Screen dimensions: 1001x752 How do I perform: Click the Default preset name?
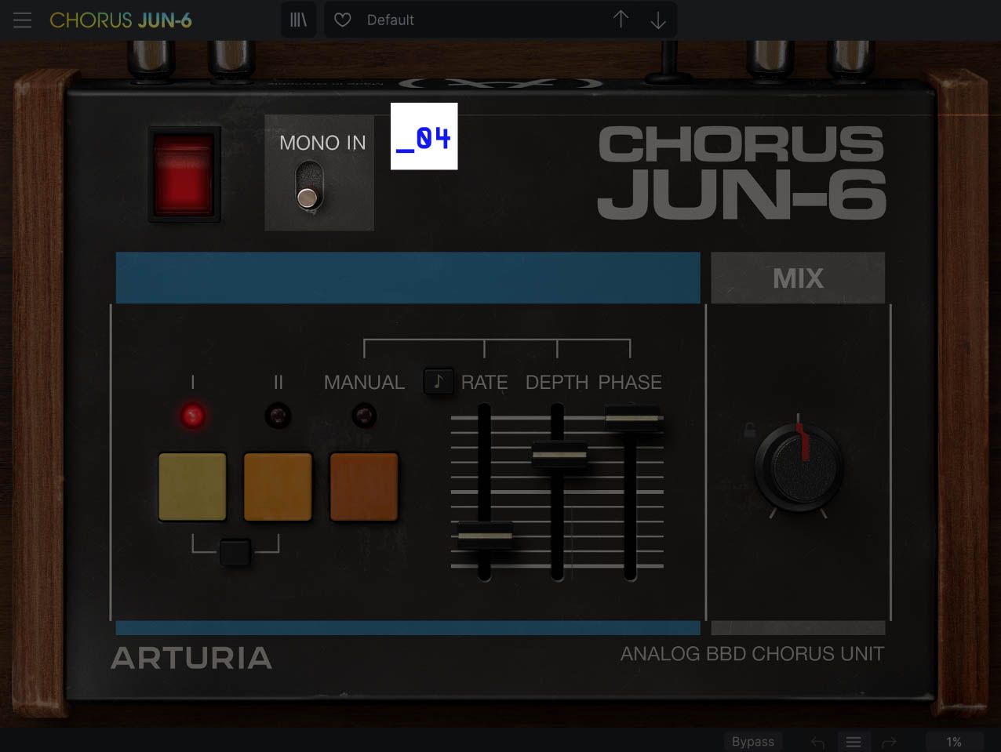(x=390, y=20)
